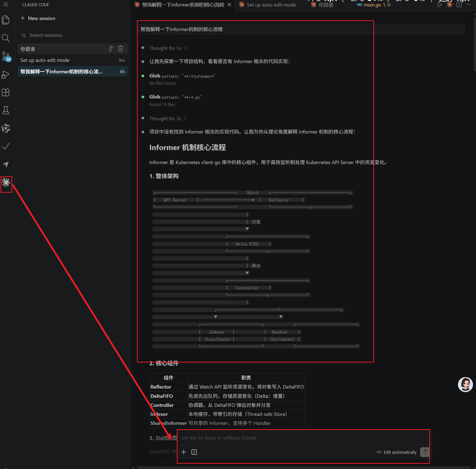Close the 帮我解释一下Informer tab
The image size is (476, 469).
coord(229,5)
